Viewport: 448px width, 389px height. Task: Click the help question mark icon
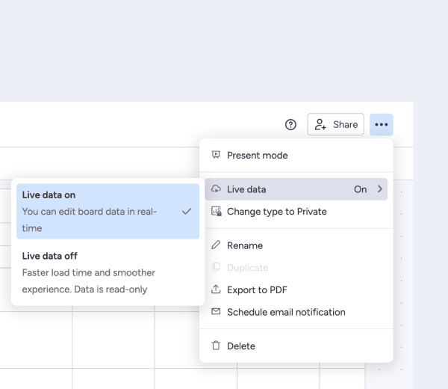[291, 125]
